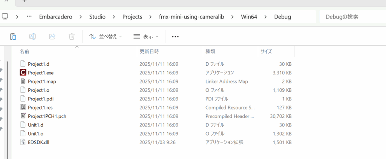Open the 表示 view dropdown
This screenshot has width=386, height=159.
tap(146, 37)
